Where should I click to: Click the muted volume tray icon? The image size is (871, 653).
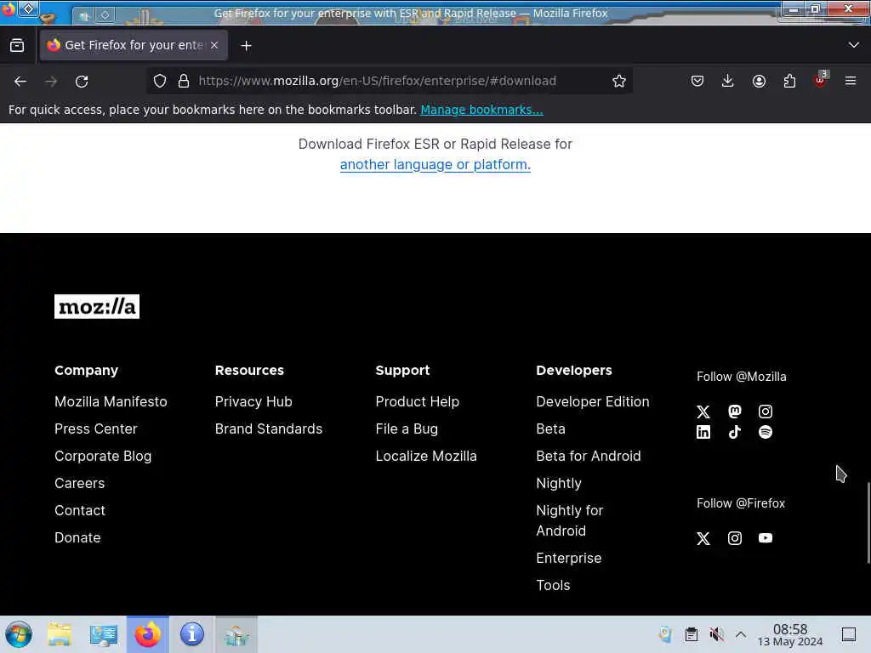(x=716, y=634)
